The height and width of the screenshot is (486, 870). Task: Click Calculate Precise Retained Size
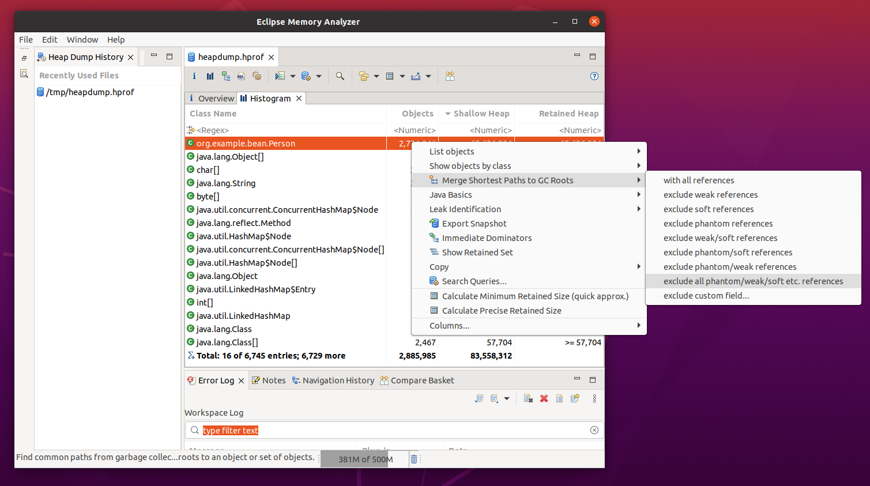(529, 311)
